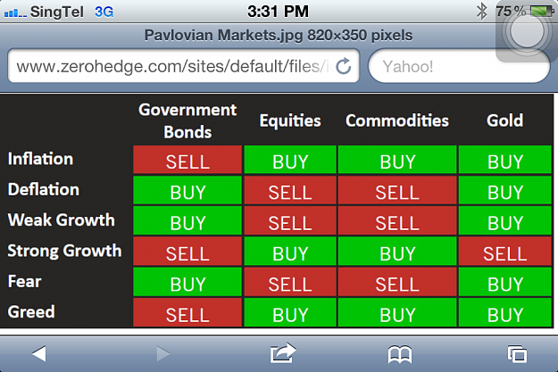Tap the Bluetooth status icon
The height and width of the screenshot is (372, 558).
(x=481, y=12)
